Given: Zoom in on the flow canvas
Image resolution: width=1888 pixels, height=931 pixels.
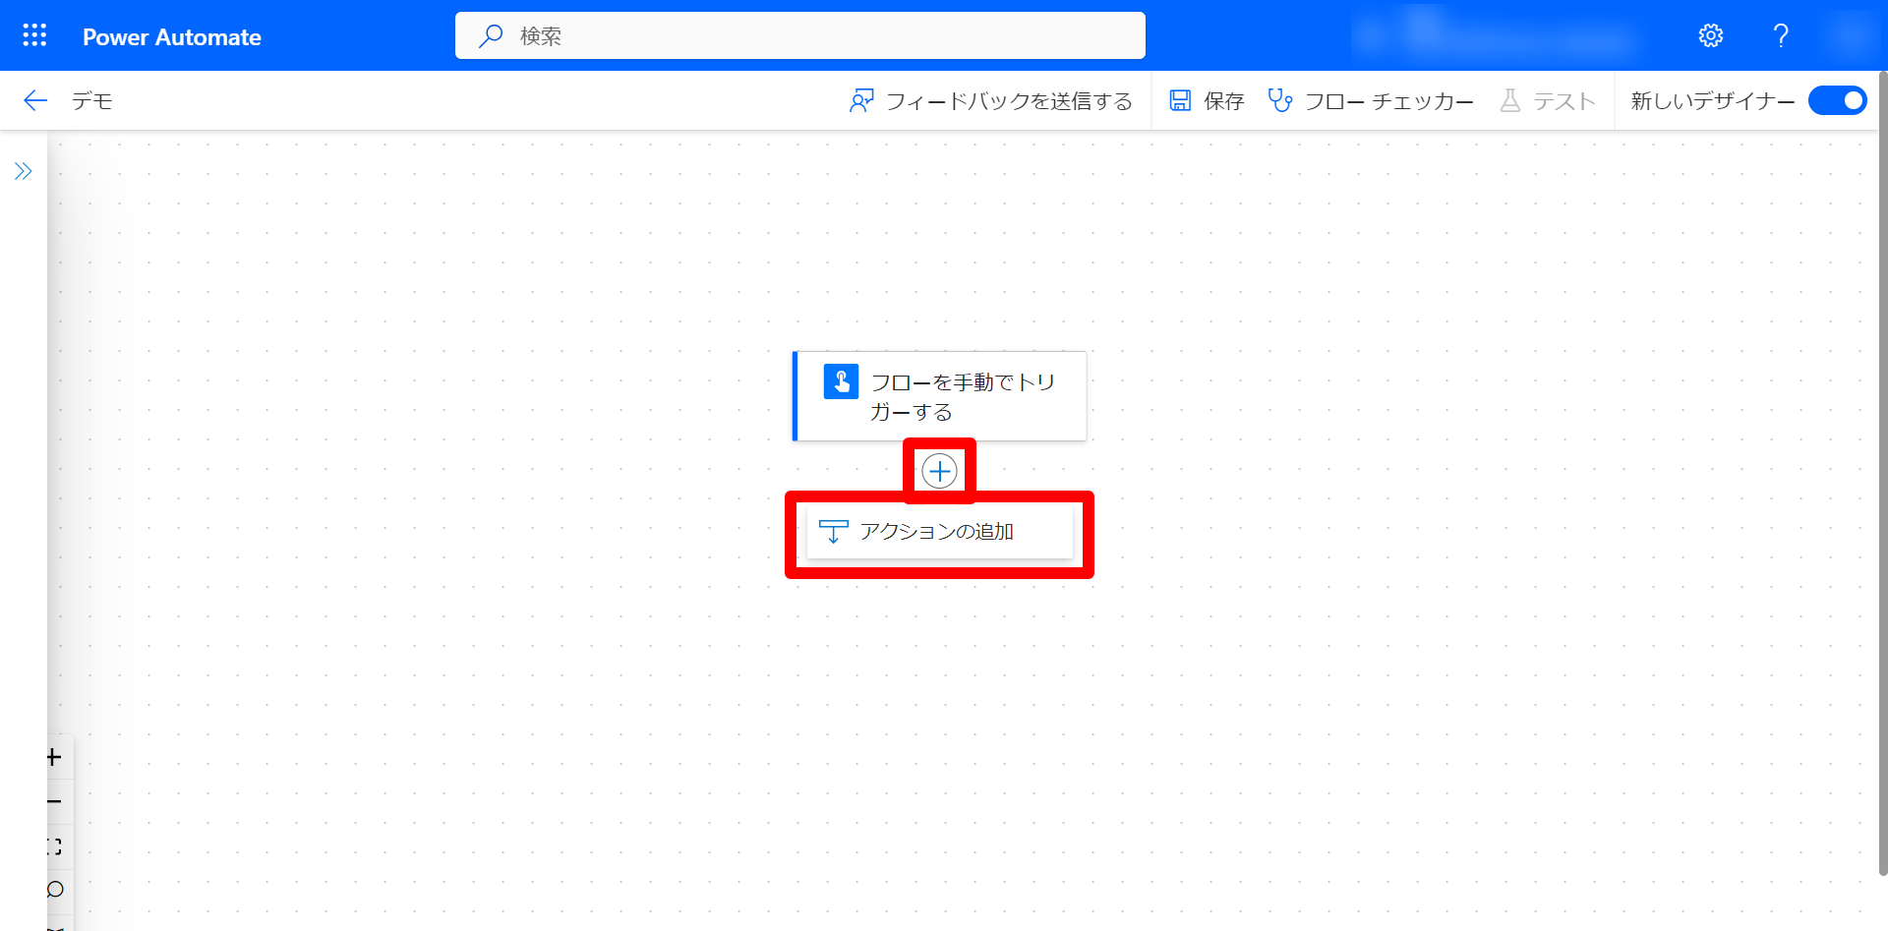Looking at the screenshot, I should pyautogui.click(x=54, y=757).
